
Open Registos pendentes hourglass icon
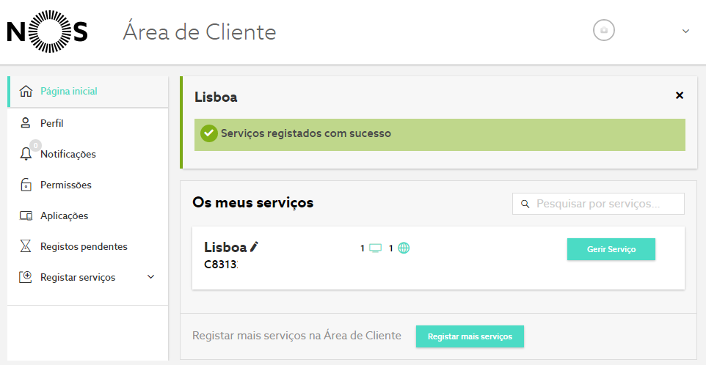26,246
